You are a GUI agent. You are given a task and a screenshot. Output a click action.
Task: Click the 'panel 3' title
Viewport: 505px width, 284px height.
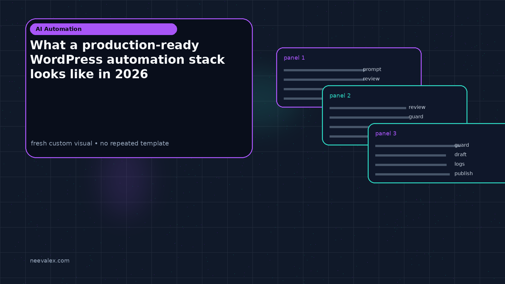coord(386,133)
